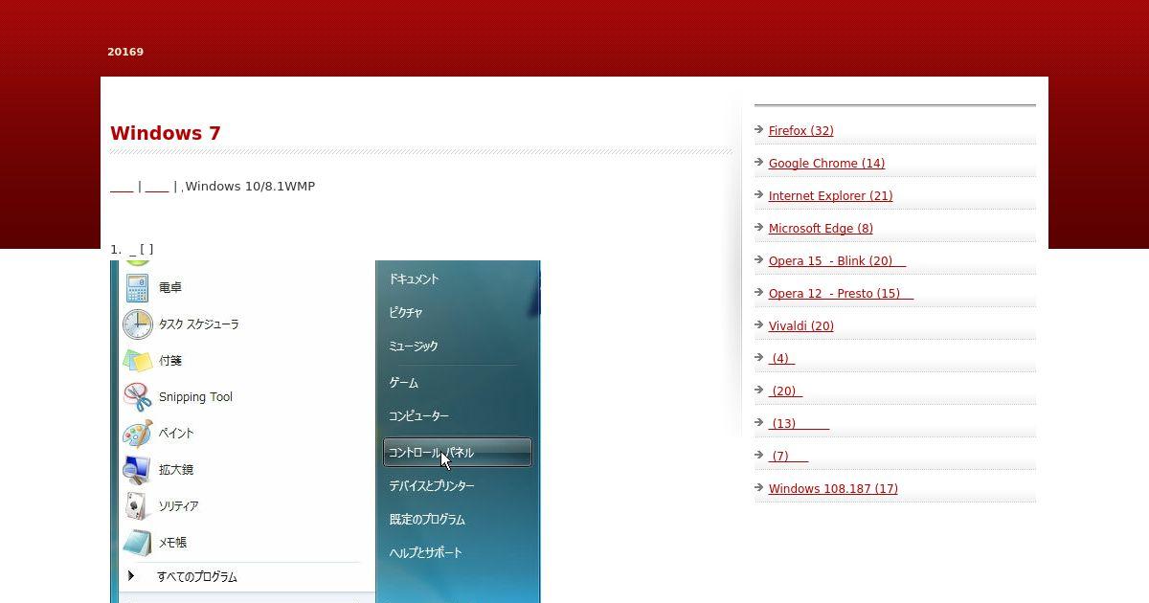Open 既定のプログラム entry
The image size is (1149, 603).
click(427, 520)
